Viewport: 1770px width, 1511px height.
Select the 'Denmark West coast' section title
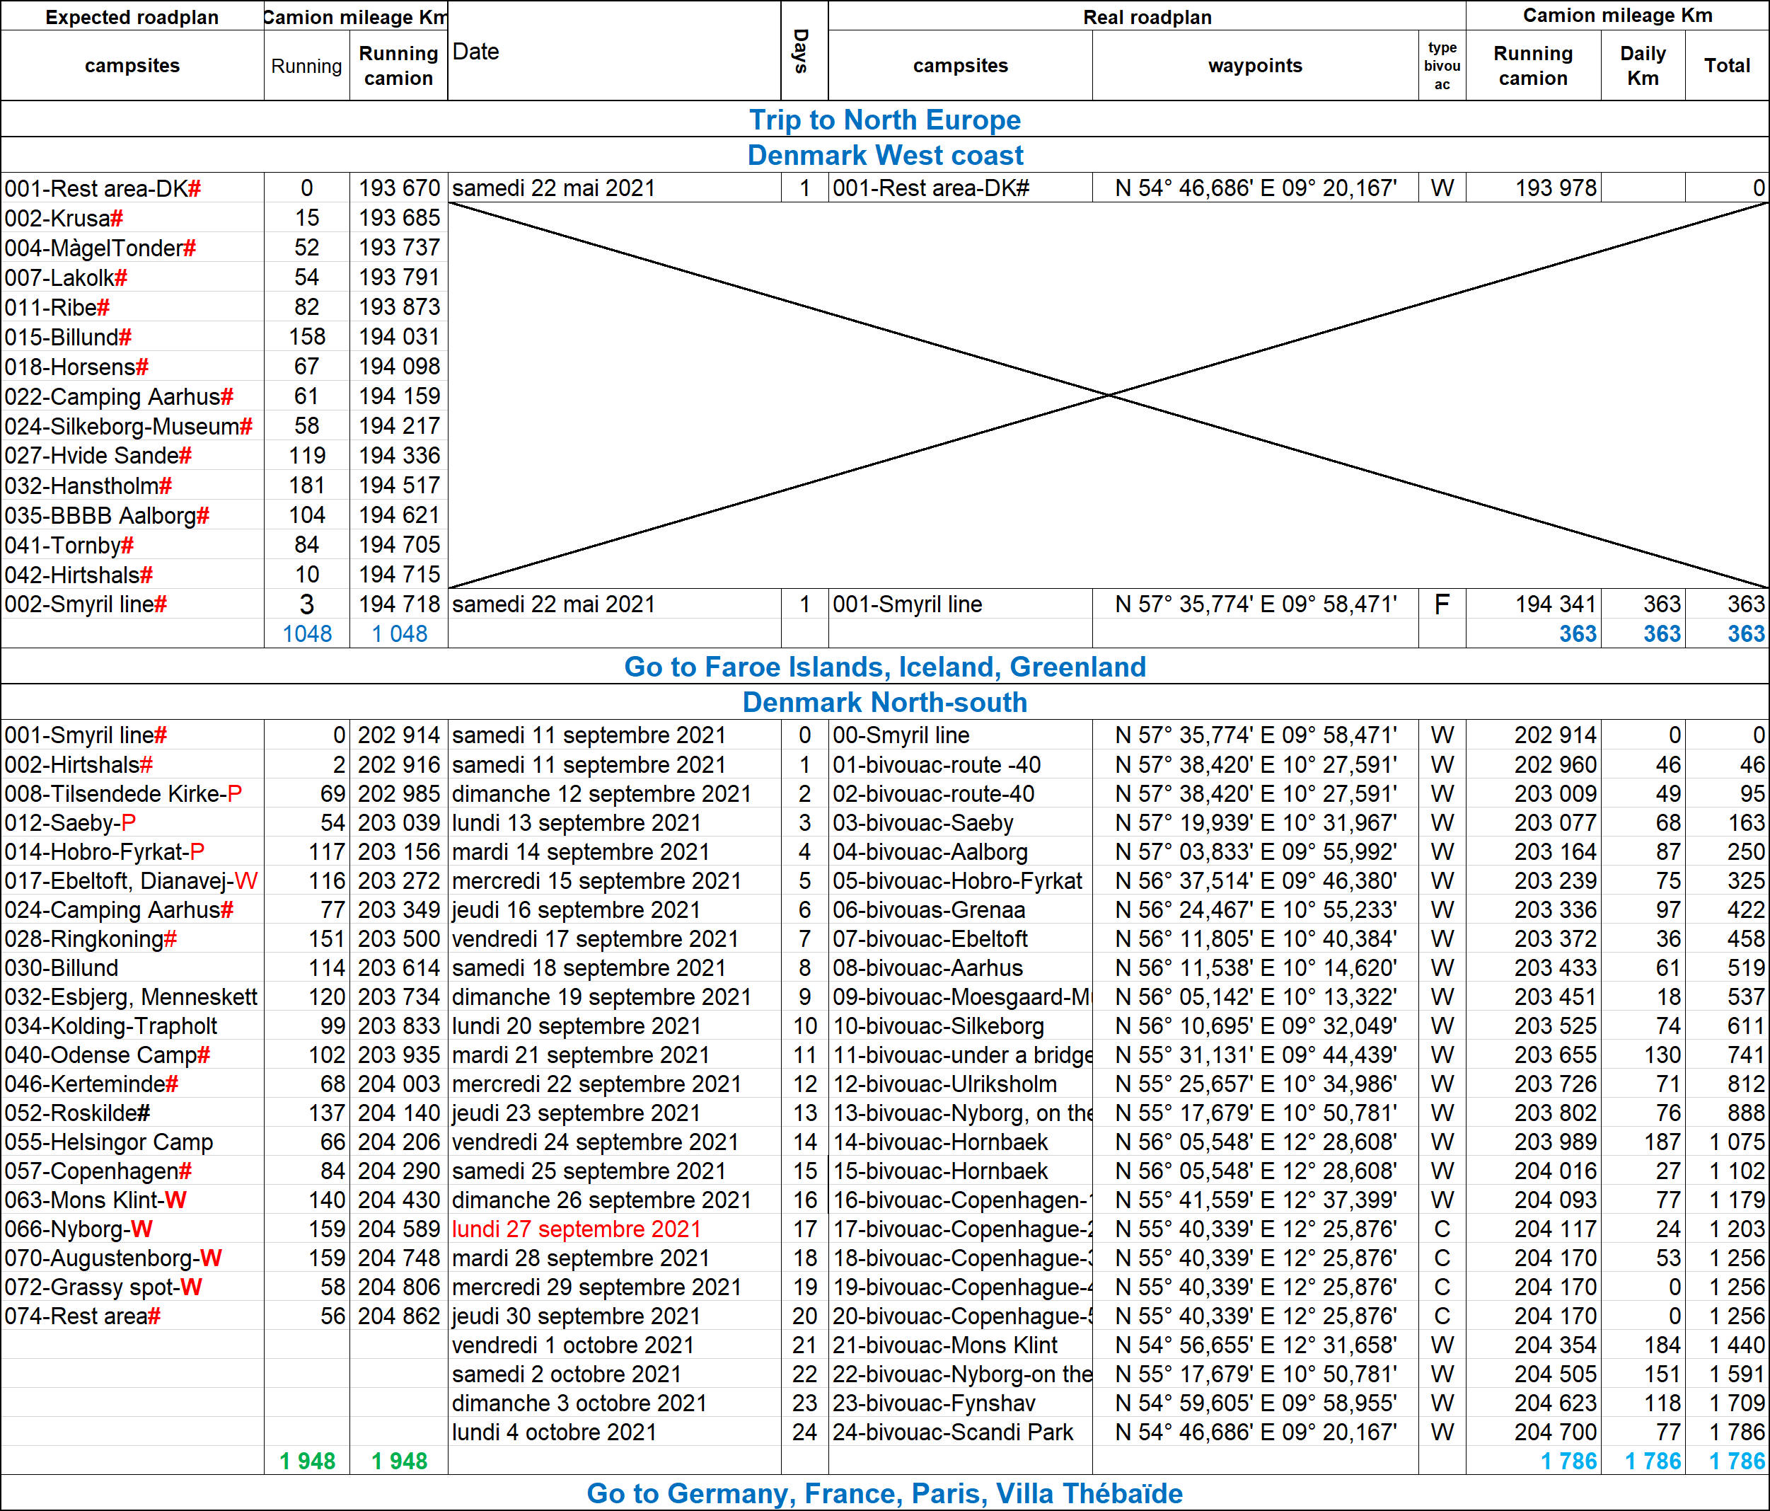click(x=884, y=156)
